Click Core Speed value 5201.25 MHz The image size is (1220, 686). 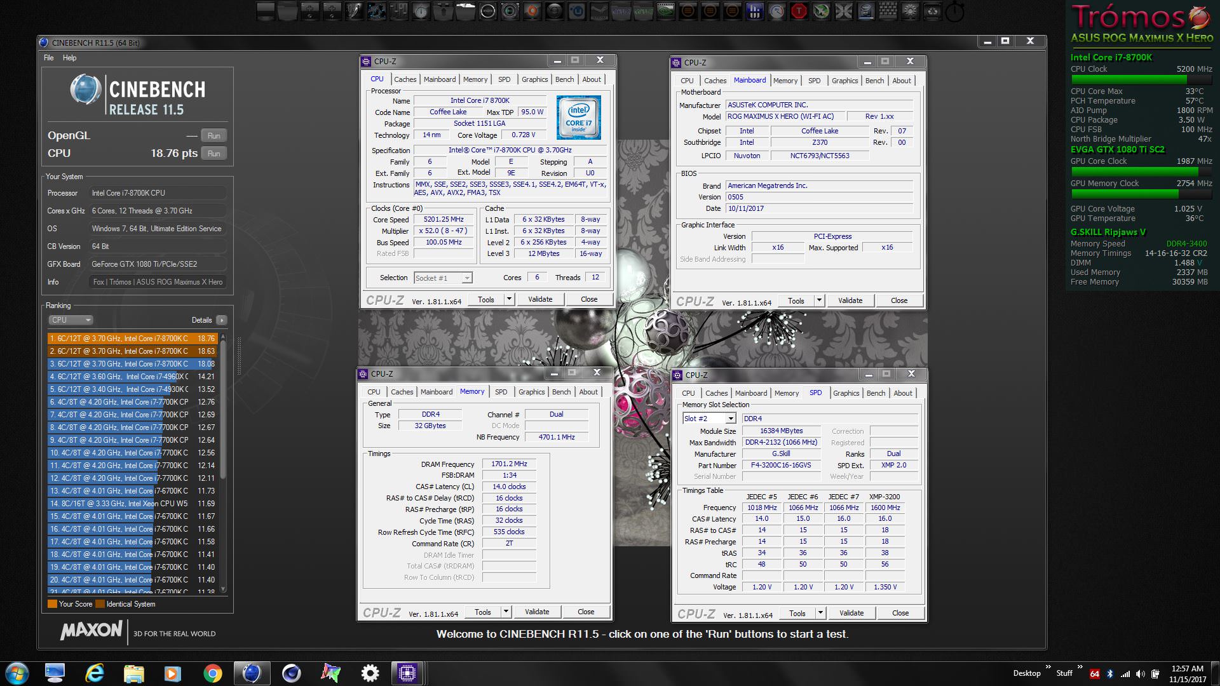(x=444, y=219)
